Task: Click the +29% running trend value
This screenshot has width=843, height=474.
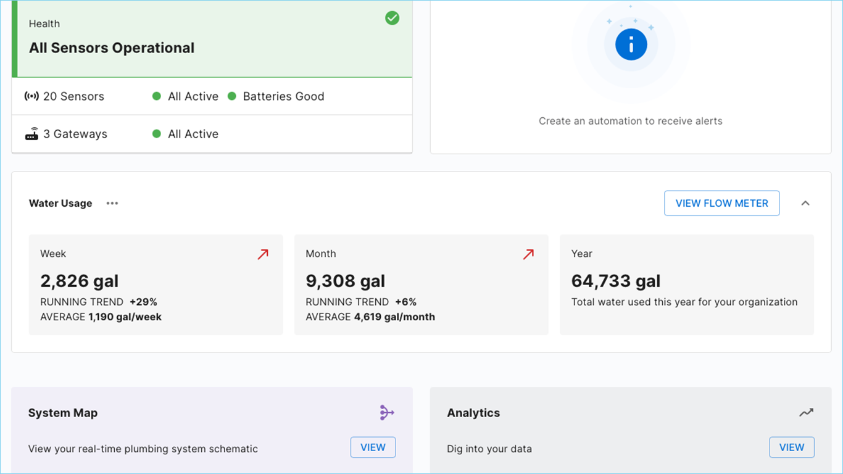Action: [x=144, y=302]
